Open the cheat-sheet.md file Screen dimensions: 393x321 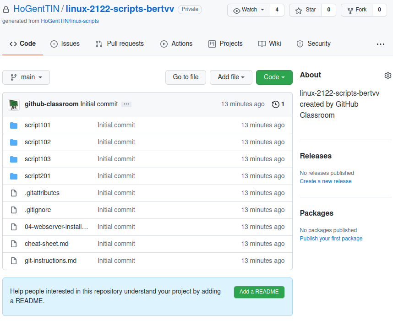[x=47, y=244]
